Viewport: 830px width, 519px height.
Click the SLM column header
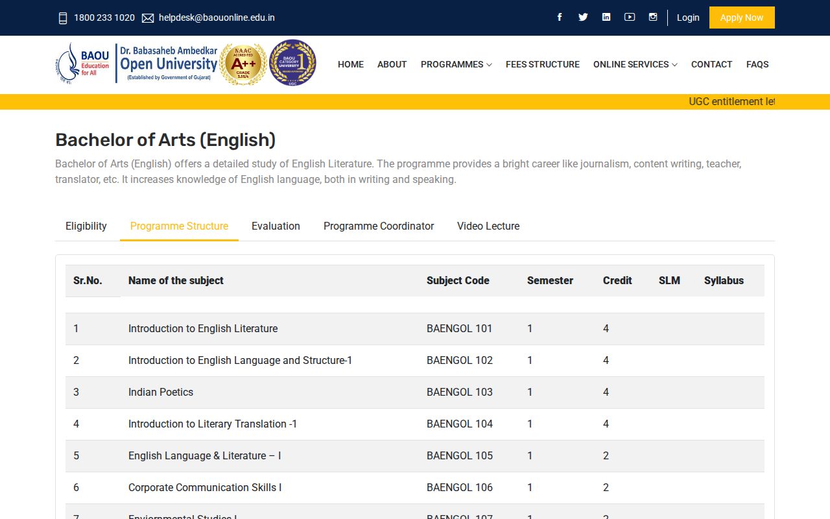(669, 280)
